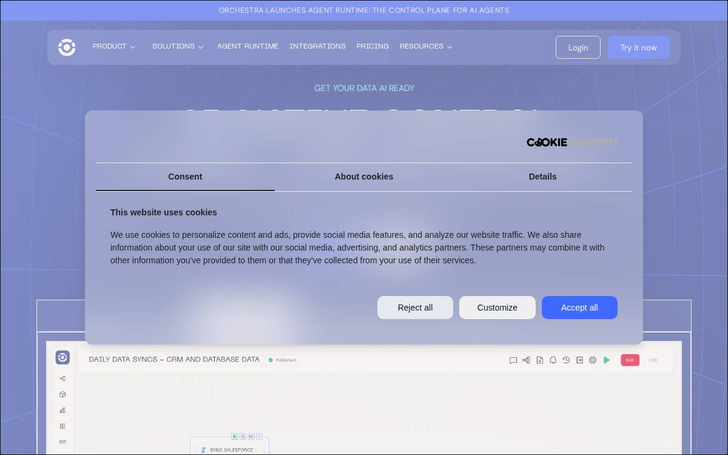Open pipeline settings gear icon
The width and height of the screenshot is (728, 455).
tap(593, 360)
